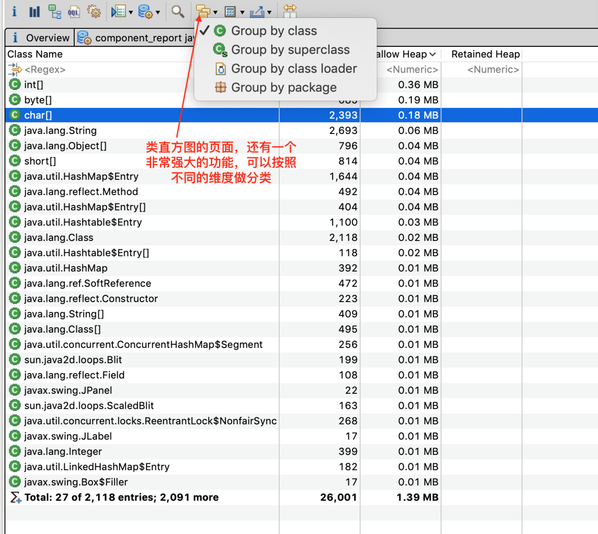
Task: Select the java.lang.reflect.Constructor row
Action: click(x=302, y=299)
